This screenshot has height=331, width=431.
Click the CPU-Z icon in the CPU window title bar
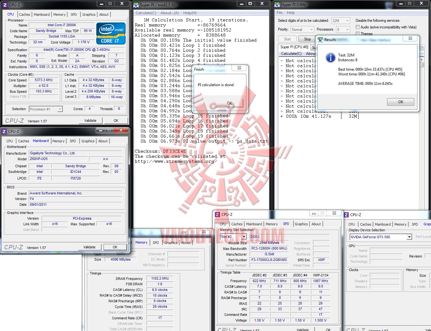pos(5,5)
